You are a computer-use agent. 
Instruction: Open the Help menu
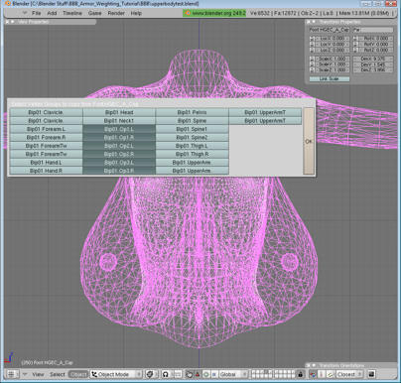pyautogui.click(x=136, y=13)
